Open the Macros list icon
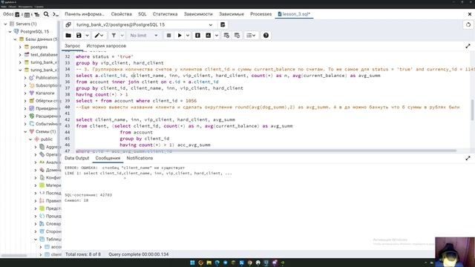 point(251,36)
